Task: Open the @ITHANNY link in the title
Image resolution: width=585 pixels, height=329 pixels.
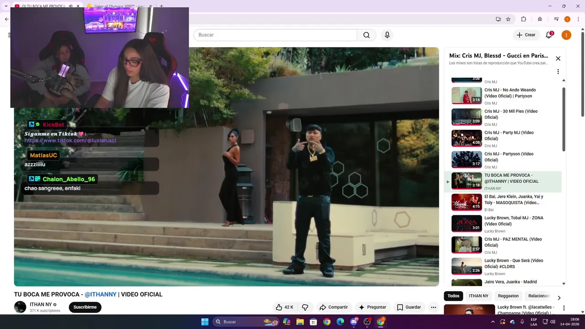Action: click(x=101, y=294)
